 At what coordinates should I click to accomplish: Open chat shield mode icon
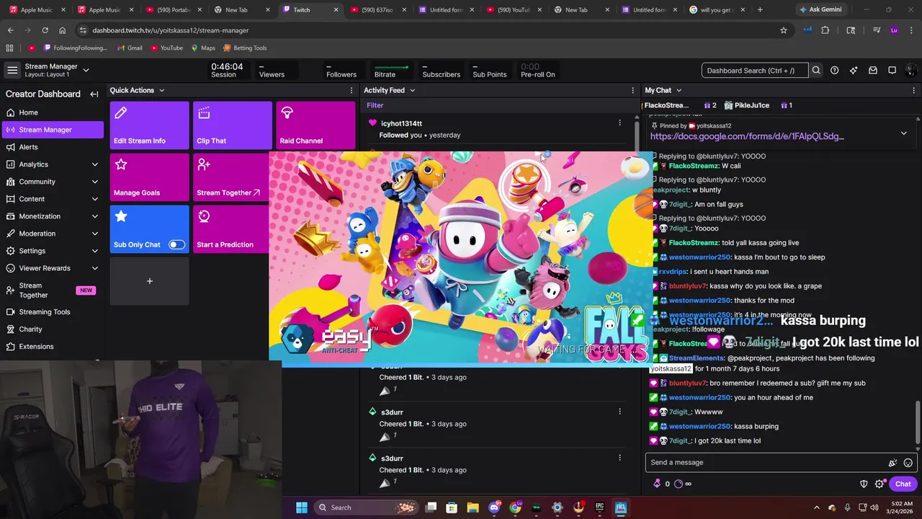coord(864,484)
